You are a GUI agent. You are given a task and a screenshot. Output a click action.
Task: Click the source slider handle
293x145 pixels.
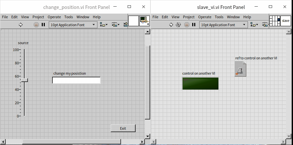pyautogui.click(x=25, y=80)
